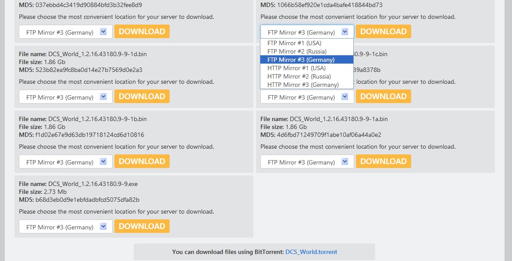Click the location instruction text in the 9-1a.bin card
Screen dimensions: 512x261
(x=358, y=147)
